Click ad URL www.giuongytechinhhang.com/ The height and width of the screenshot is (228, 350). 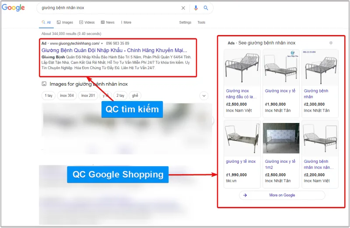pos(74,43)
